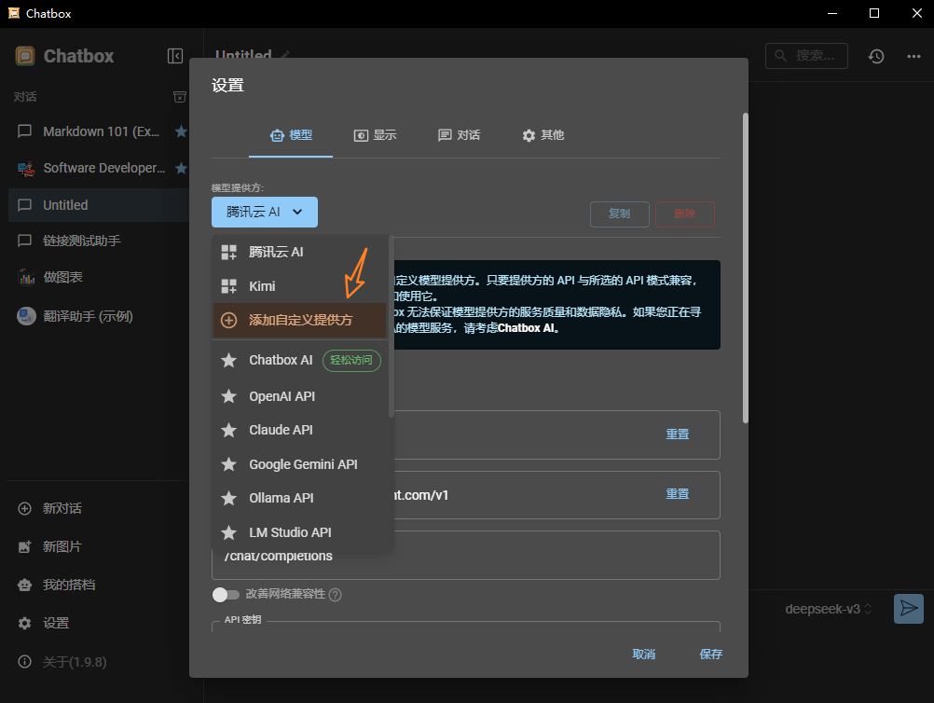Viewport: 934px width, 703px height.
Task: Select Google Gemini API provider option
Action: coord(300,464)
